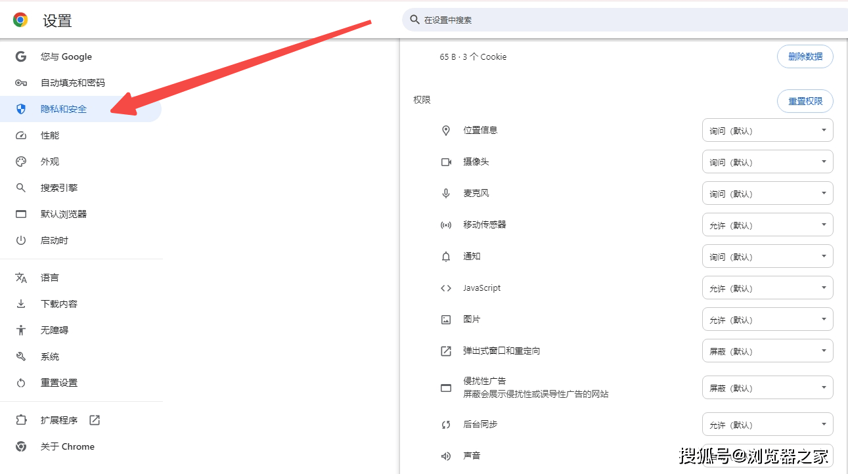Image resolution: width=848 pixels, height=474 pixels.
Task: Click the ad window icon for 侵扰性广告
Action: tap(446, 388)
